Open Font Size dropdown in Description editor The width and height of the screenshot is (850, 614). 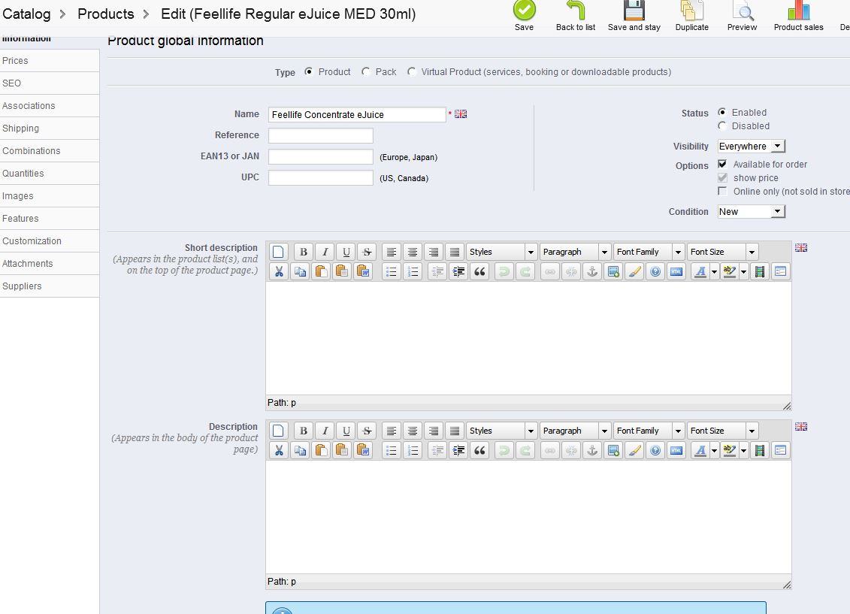point(722,431)
